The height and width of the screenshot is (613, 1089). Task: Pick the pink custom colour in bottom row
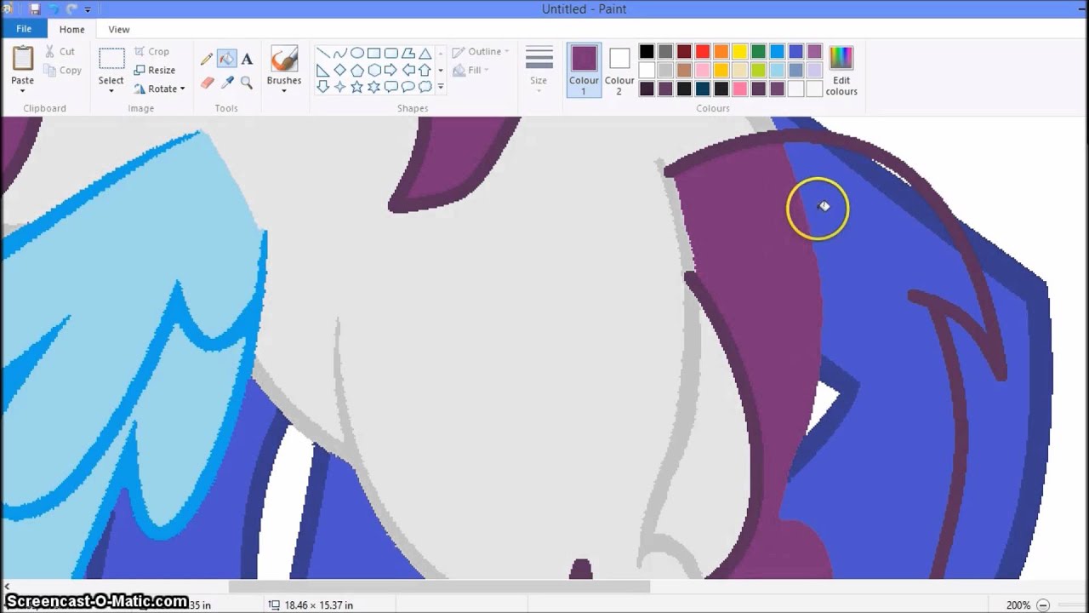tap(740, 89)
